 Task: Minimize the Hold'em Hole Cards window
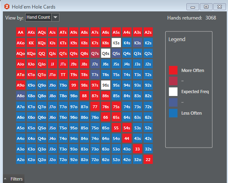click(193, 7)
